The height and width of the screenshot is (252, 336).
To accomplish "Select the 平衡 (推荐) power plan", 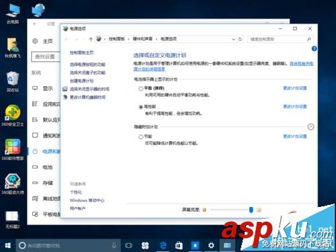I will (x=141, y=89).
